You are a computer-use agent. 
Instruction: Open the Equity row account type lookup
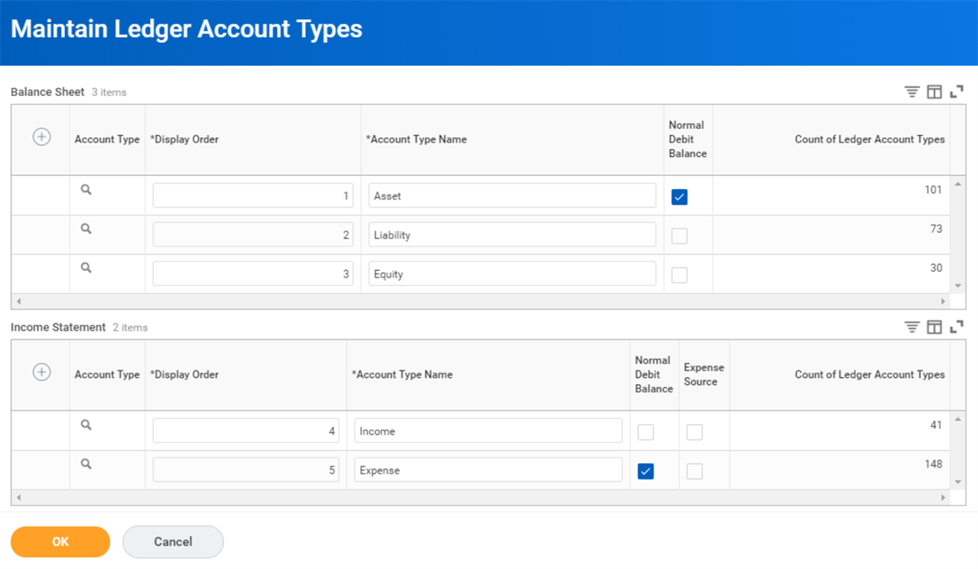tap(86, 268)
